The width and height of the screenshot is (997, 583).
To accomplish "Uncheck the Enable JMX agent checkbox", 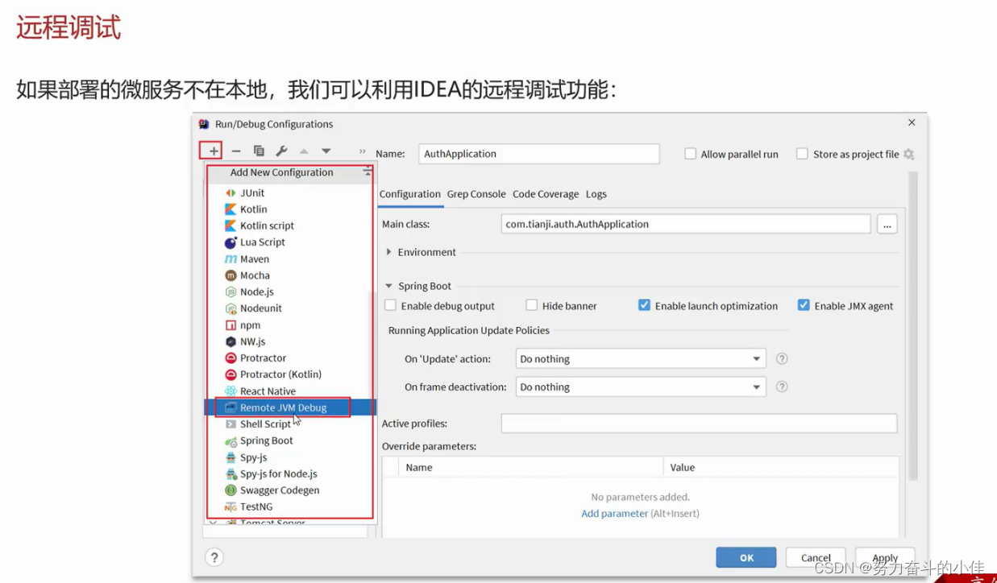I will click(x=804, y=305).
